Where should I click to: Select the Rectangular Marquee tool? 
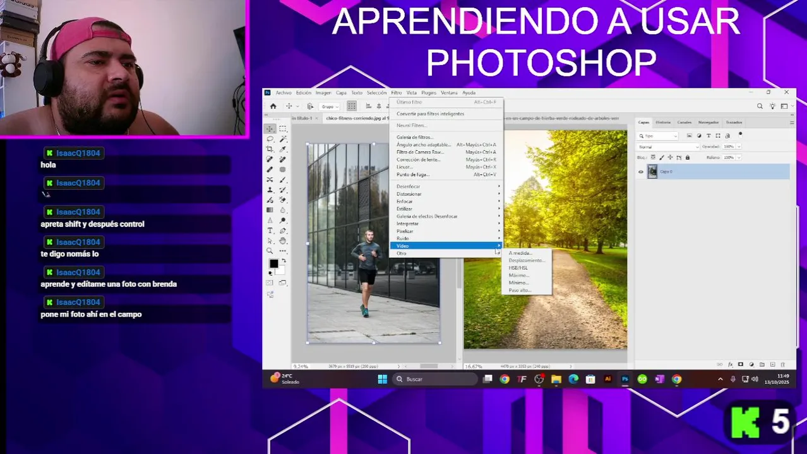tap(283, 129)
